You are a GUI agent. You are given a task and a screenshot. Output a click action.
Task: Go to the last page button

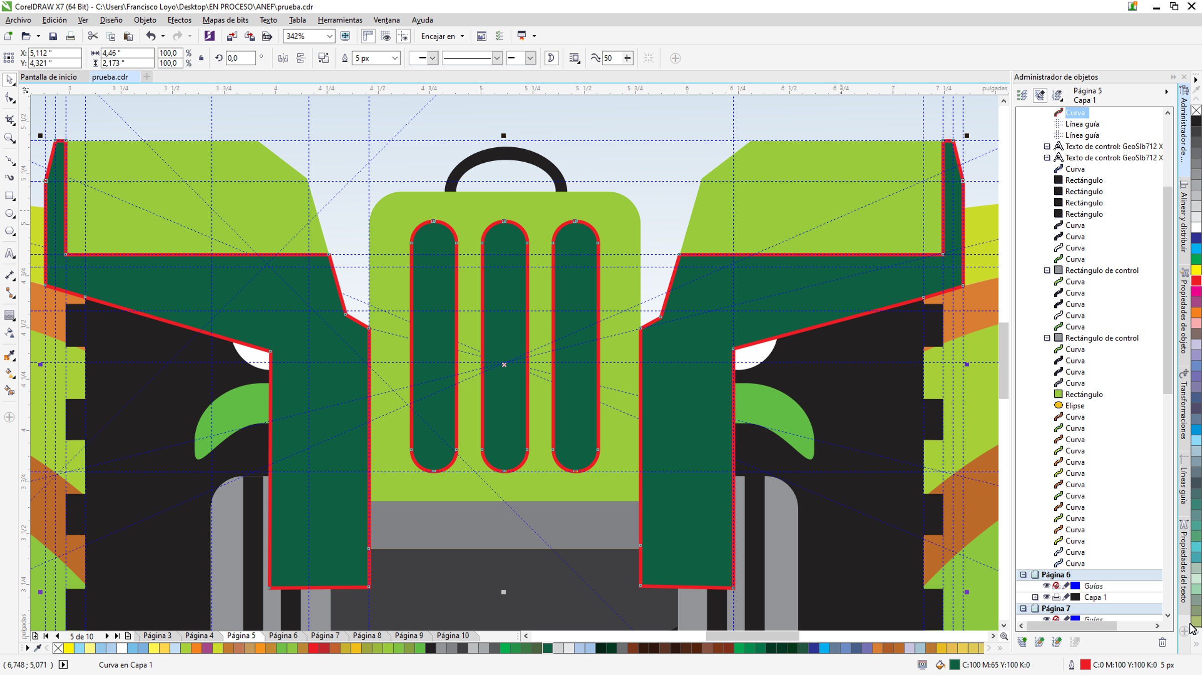point(117,636)
